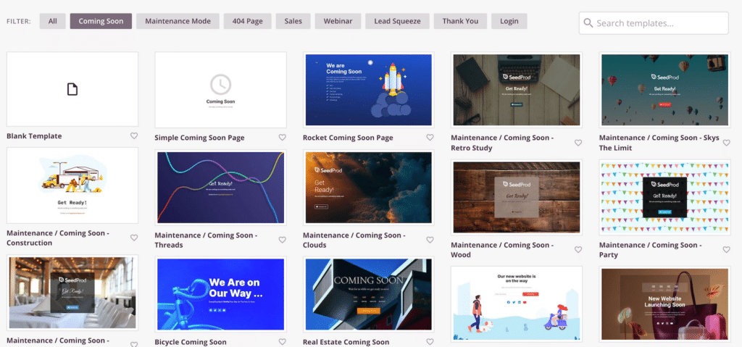Filter templates by Thank You

point(460,21)
